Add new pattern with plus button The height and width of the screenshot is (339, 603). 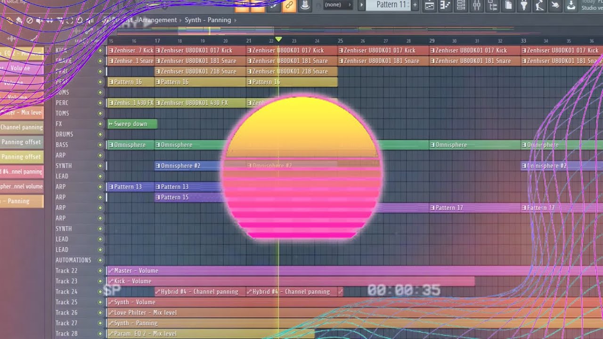tap(415, 5)
